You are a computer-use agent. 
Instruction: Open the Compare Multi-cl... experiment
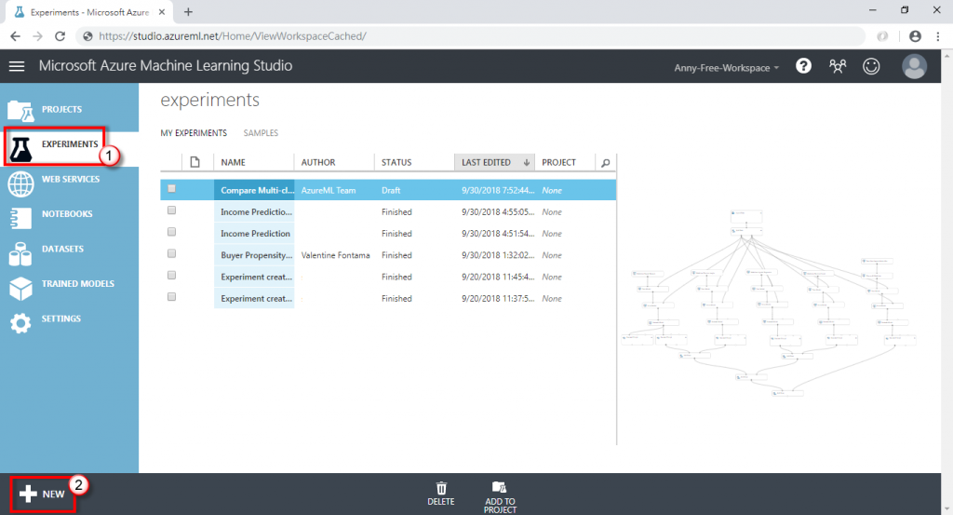(x=257, y=190)
